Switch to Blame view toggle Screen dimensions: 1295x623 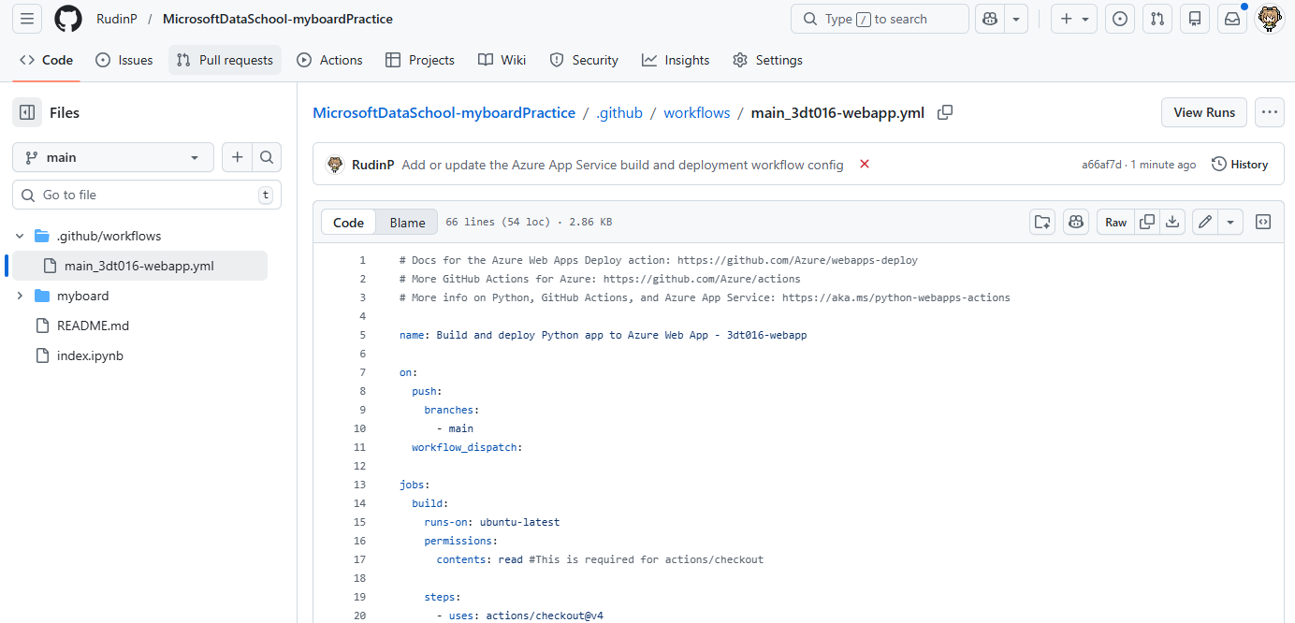pos(407,222)
